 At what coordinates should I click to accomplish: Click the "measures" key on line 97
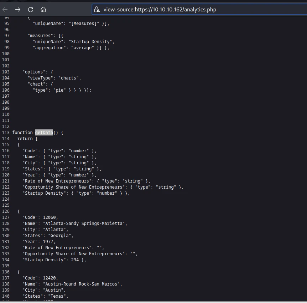[x=40, y=36]
